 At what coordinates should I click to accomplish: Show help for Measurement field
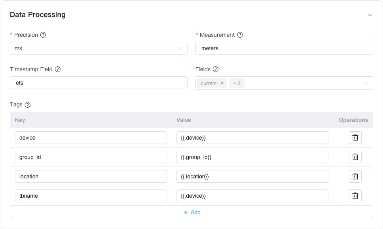240,35
